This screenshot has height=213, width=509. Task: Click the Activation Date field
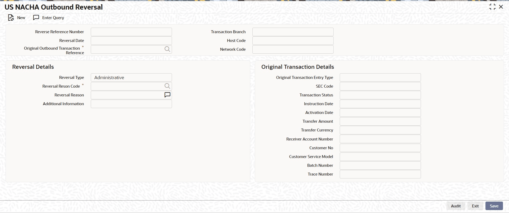tap(380, 113)
